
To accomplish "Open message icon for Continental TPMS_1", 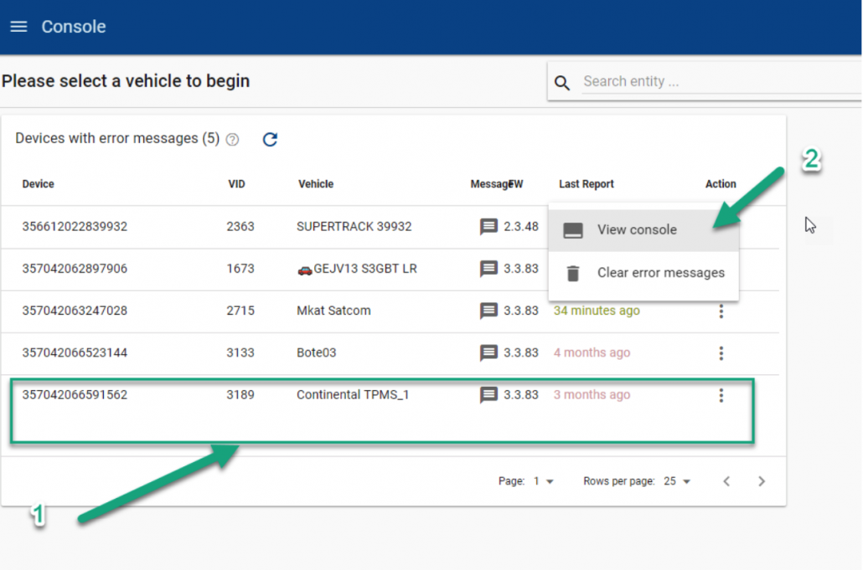I will click(x=488, y=395).
